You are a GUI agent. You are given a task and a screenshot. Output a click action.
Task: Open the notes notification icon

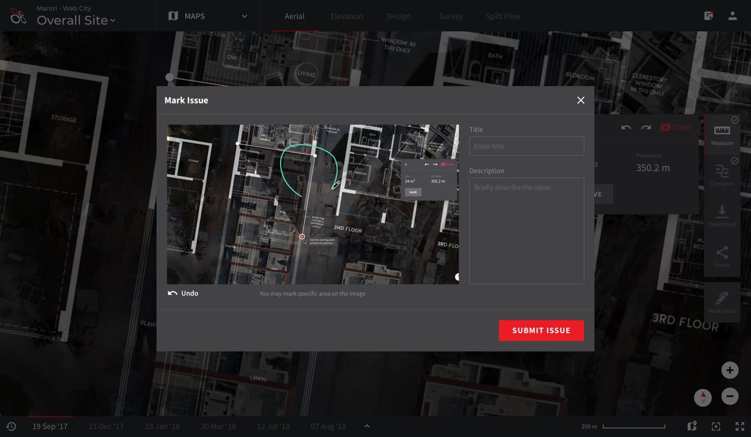tap(708, 16)
